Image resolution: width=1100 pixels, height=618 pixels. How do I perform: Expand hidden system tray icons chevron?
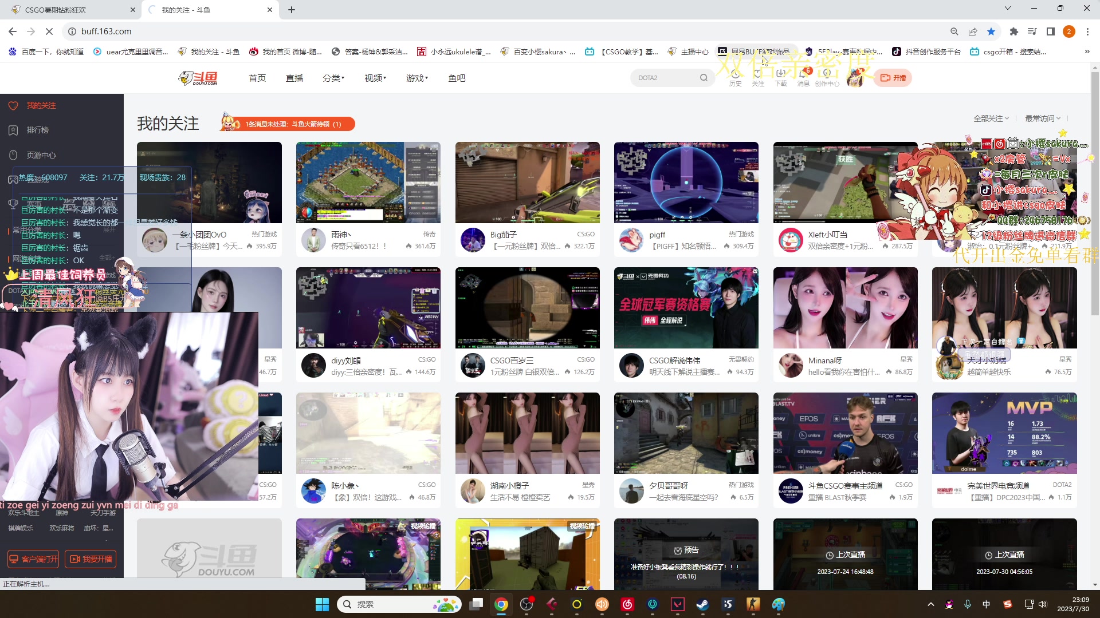[x=931, y=604]
